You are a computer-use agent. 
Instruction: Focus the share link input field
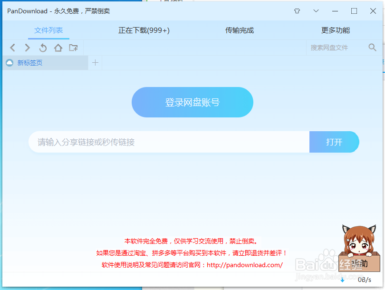coord(169,142)
